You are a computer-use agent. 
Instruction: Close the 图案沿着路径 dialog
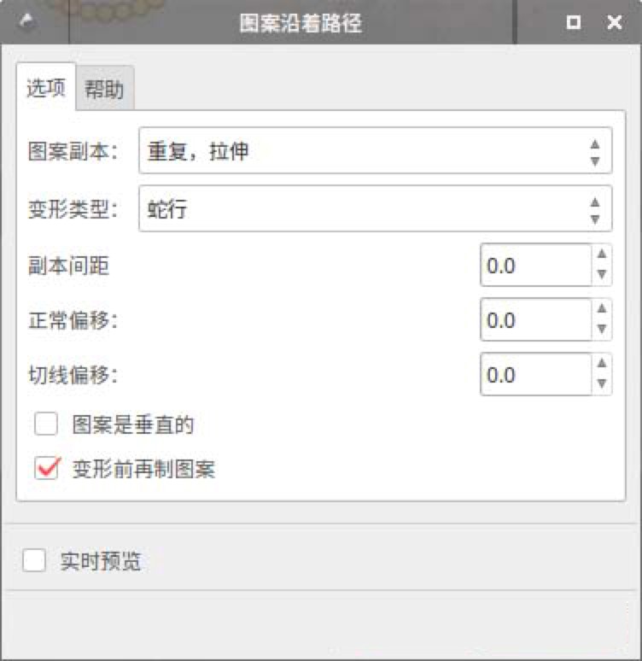(614, 23)
